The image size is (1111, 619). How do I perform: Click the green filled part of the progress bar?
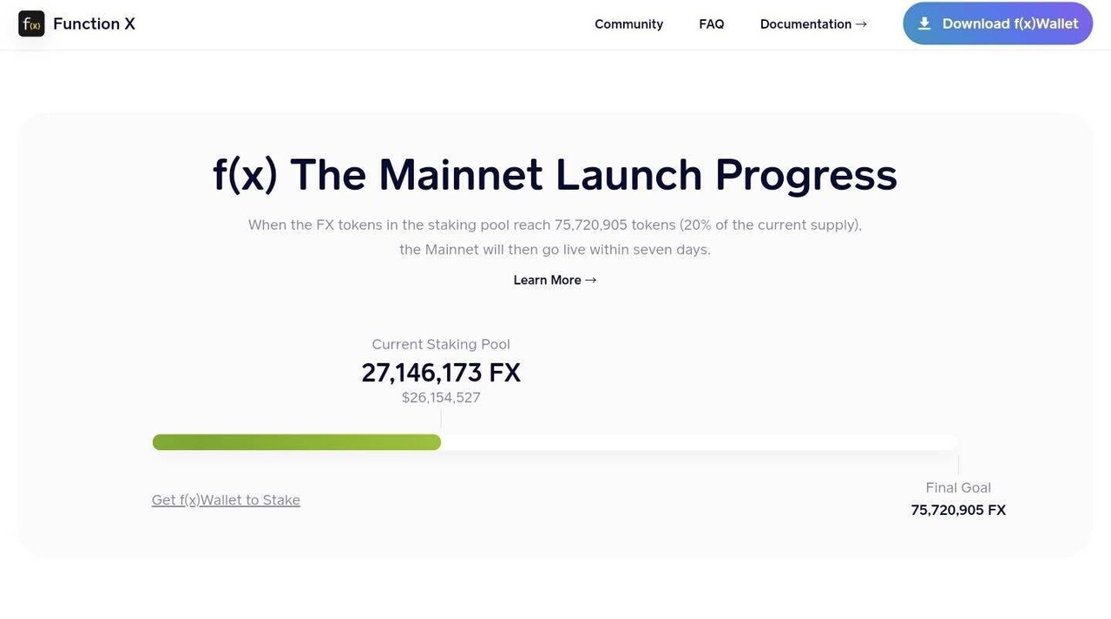coord(296,442)
